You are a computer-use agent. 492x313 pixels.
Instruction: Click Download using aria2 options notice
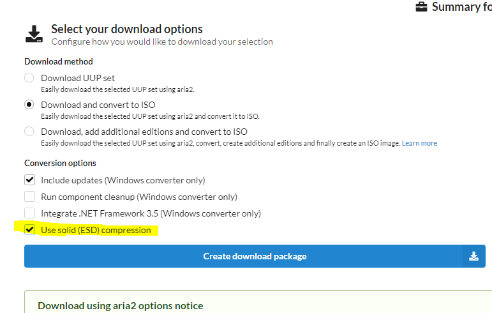pyautogui.click(x=121, y=305)
